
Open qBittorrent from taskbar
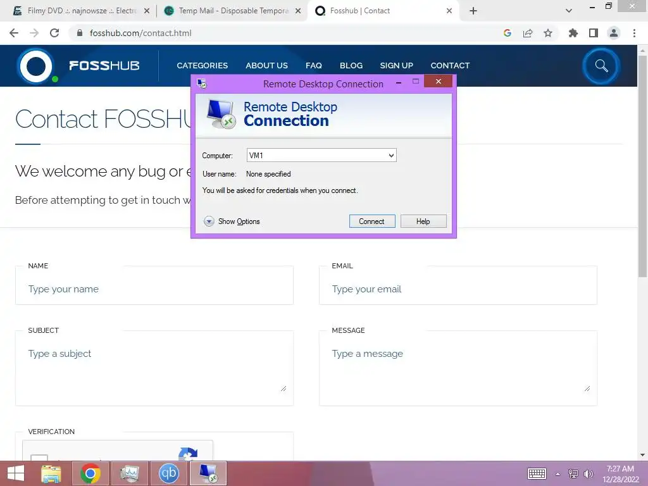(x=168, y=473)
